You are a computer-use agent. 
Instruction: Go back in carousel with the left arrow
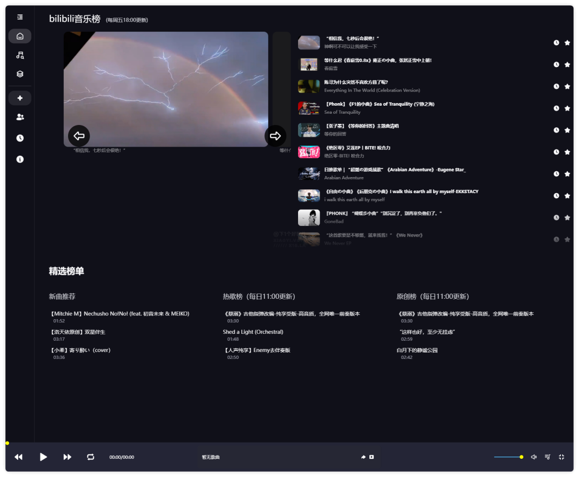[79, 136]
